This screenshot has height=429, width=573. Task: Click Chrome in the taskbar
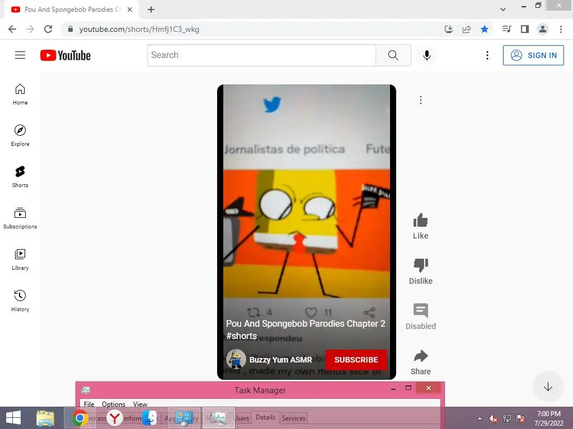tap(79, 418)
